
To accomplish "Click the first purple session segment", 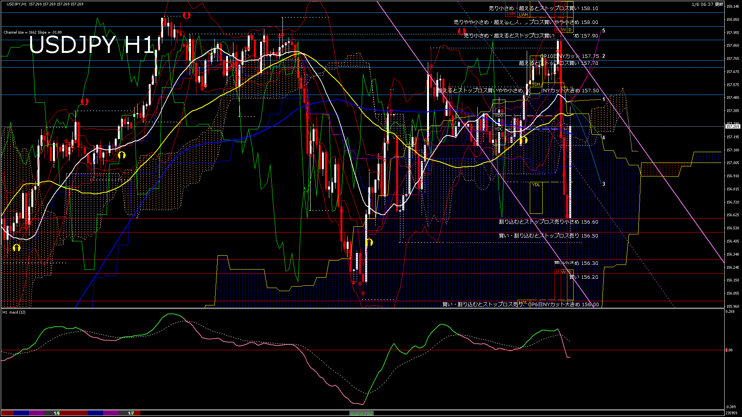I will pyautogui.click(x=37, y=413).
